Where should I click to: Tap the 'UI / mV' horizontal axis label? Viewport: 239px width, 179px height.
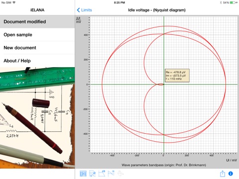pos(232,160)
